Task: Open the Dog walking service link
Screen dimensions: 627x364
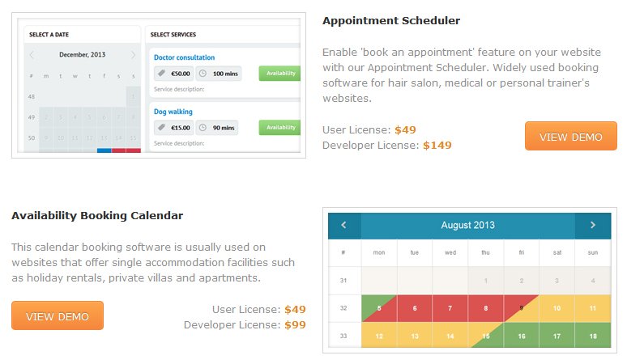Action: [x=173, y=112]
